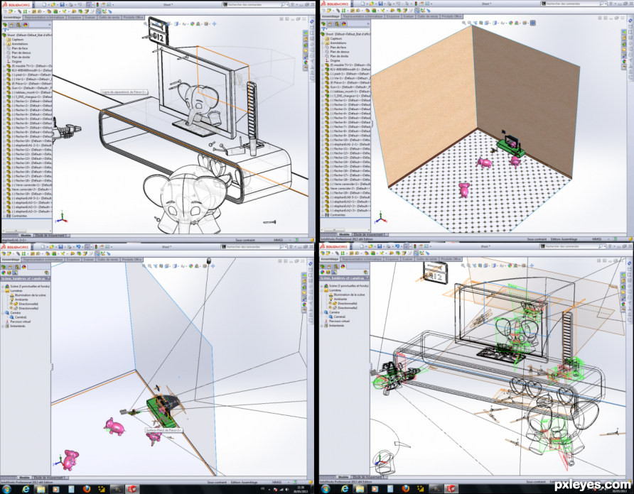Click Zoom to fit icon in bottom-right viewport
Viewport: 634px width, 494px height.
463,265
